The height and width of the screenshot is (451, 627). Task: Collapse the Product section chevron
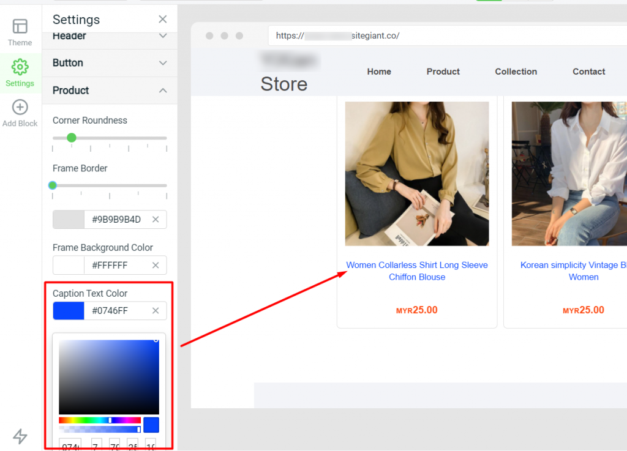coord(163,91)
